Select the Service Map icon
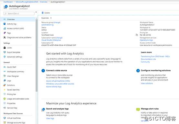Viewport: 179px width, 124px height. 5,108
